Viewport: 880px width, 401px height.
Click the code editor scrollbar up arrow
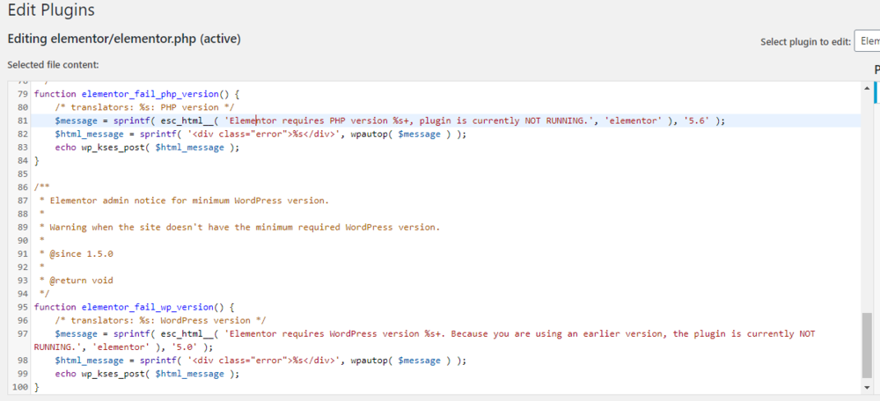click(867, 88)
